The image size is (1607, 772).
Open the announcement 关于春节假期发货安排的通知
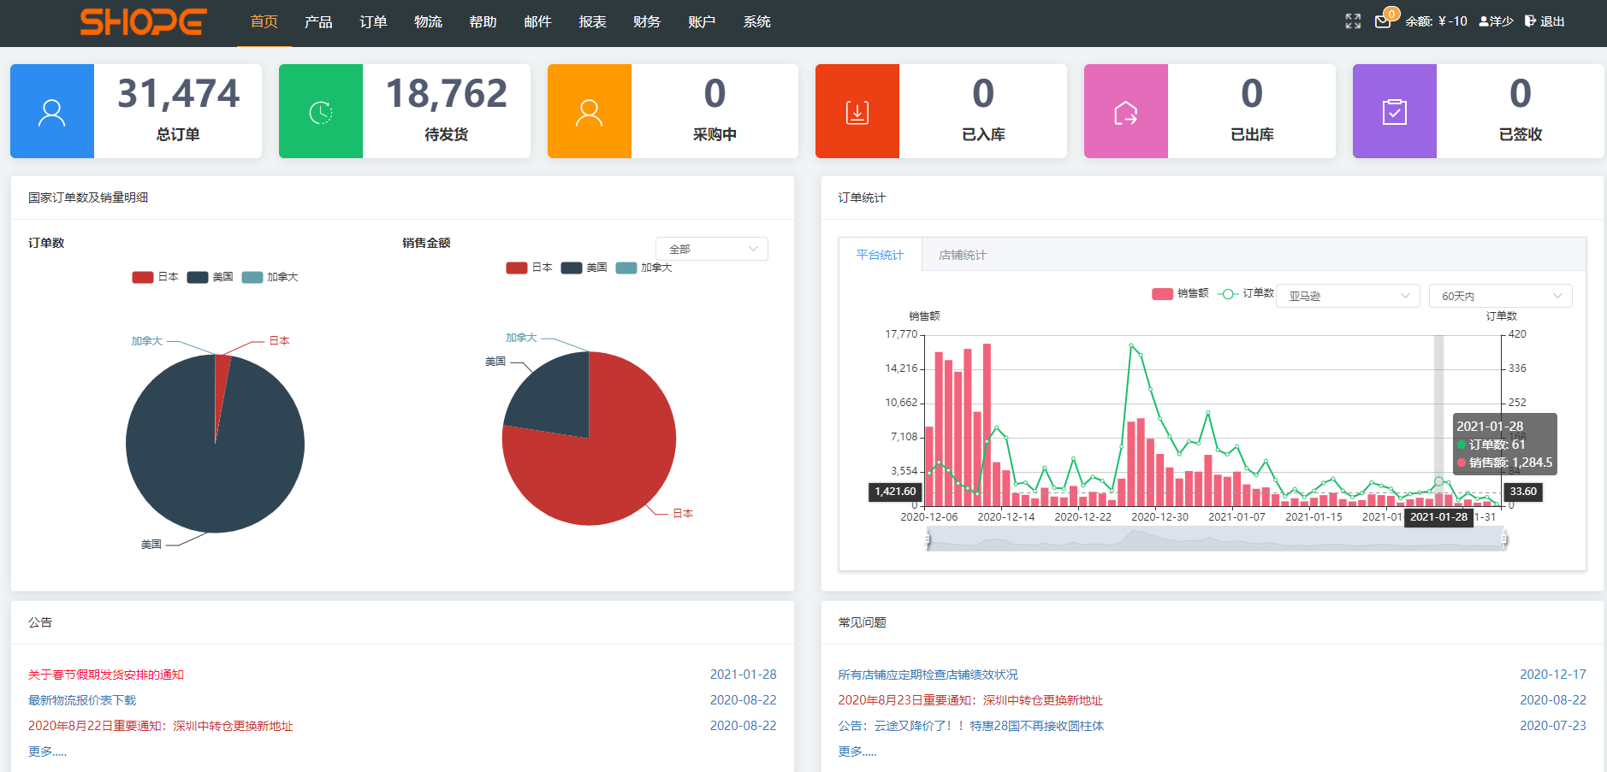click(x=107, y=674)
